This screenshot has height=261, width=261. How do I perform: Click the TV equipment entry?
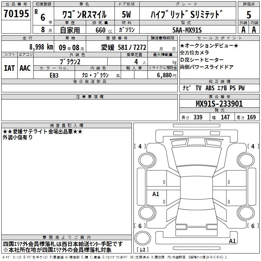tap(198, 88)
